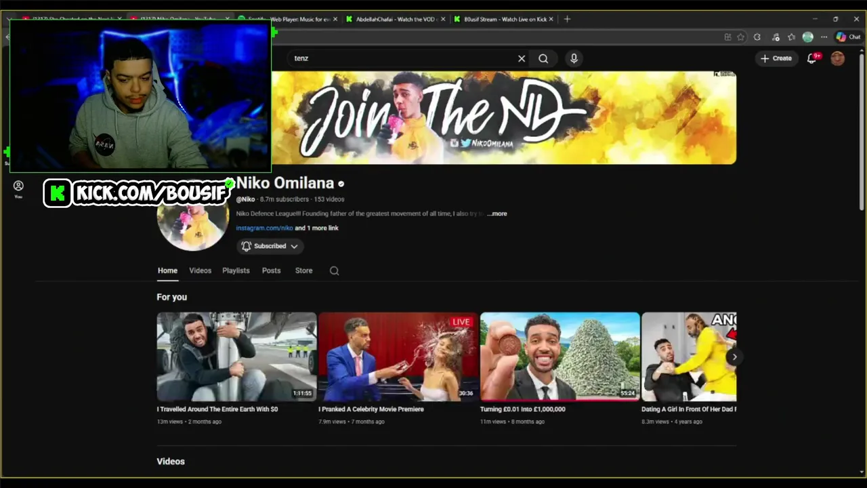Click the '13m views · 2 months ago' text
867x488 pixels.
click(x=189, y=422)
